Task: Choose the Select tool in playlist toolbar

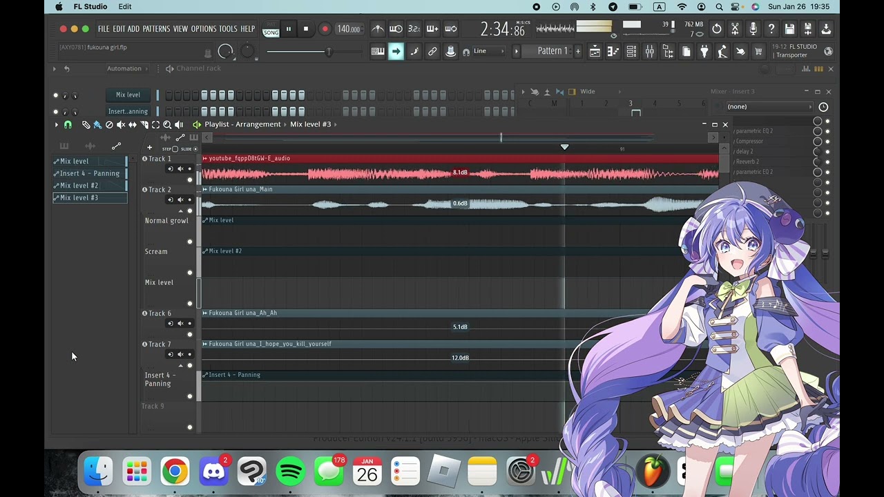Action: [155, 125]
